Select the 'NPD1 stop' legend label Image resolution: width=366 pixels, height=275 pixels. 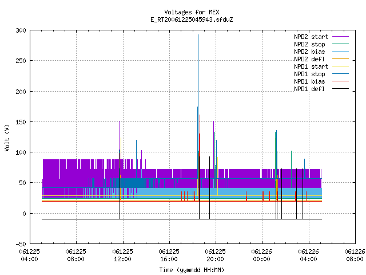point(309,74)
